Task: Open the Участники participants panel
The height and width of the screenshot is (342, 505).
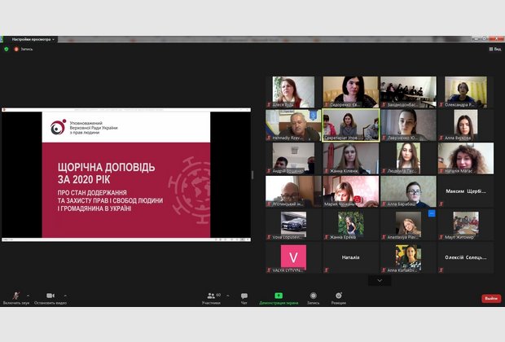Action: (x=212, y=296)
